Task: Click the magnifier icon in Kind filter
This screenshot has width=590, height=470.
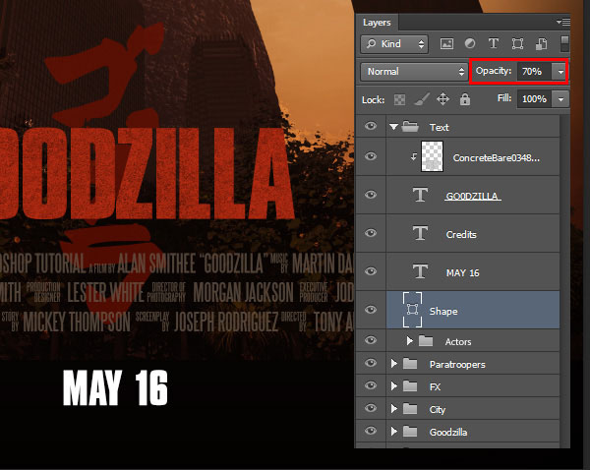Action: point(371,43)
